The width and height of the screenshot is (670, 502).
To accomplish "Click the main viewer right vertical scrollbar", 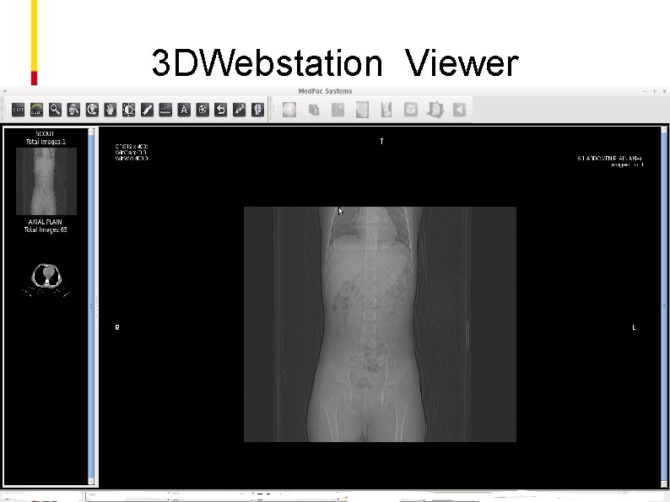I will (x=664, y=306).
